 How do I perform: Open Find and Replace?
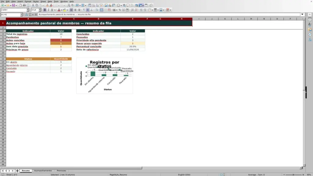pyautogui.click(x=69, y=5)
